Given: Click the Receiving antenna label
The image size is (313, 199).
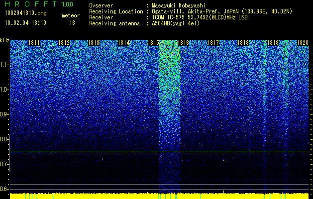Looking at the screenshot, I should (x=114, y=23).
